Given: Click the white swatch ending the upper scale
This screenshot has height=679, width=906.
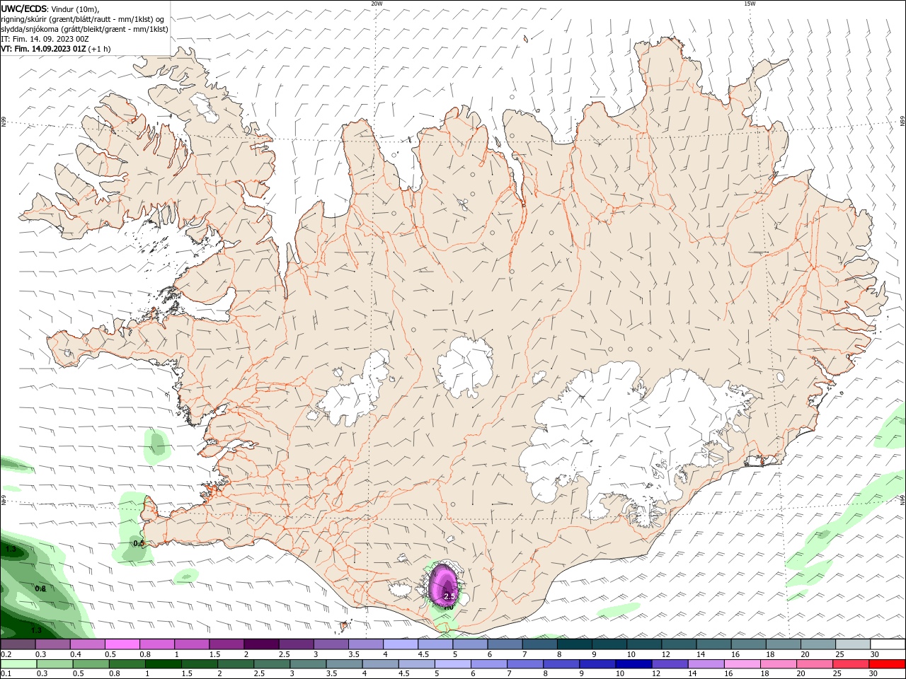Looking at the screenshot, I should click(x=888, y=644).
